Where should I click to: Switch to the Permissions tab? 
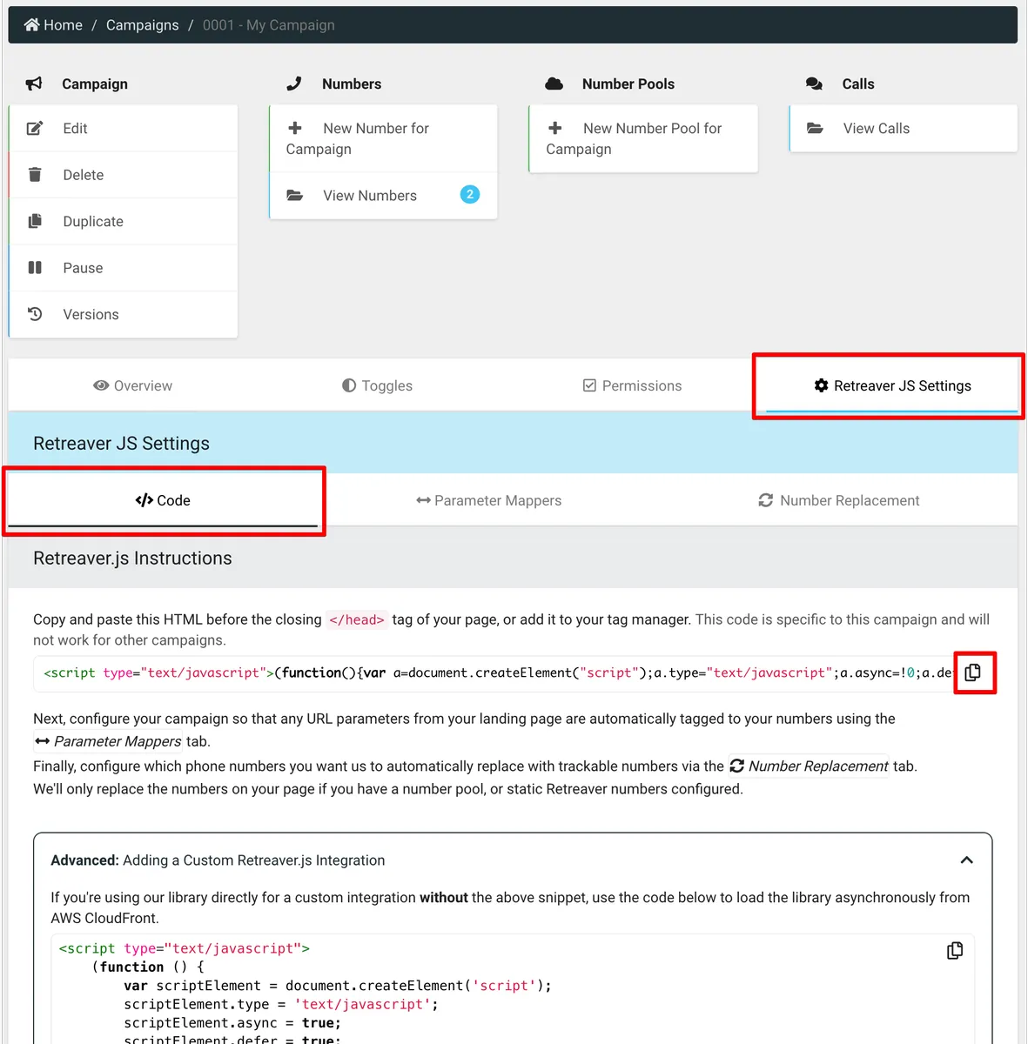click(x=633, y=385)
